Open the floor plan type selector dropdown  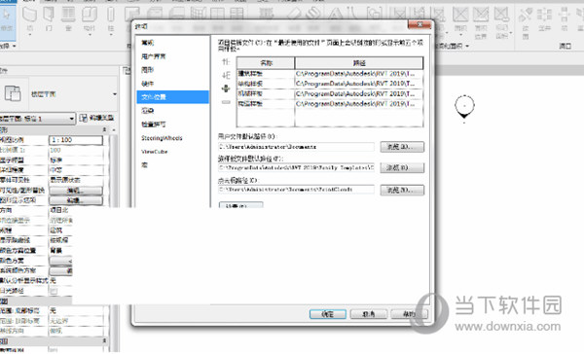tap(114, 93)
